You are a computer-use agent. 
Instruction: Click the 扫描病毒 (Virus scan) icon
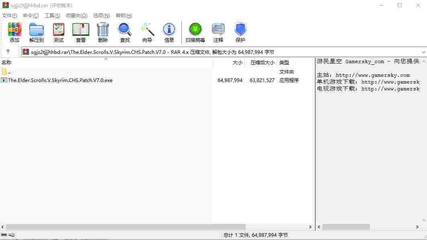[x=195, y=29]
